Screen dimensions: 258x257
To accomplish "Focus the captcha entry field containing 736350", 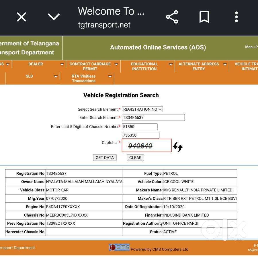I will pyautogui.click(x=140, y=135).
